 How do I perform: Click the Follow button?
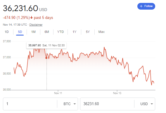[x=146, y=6]
